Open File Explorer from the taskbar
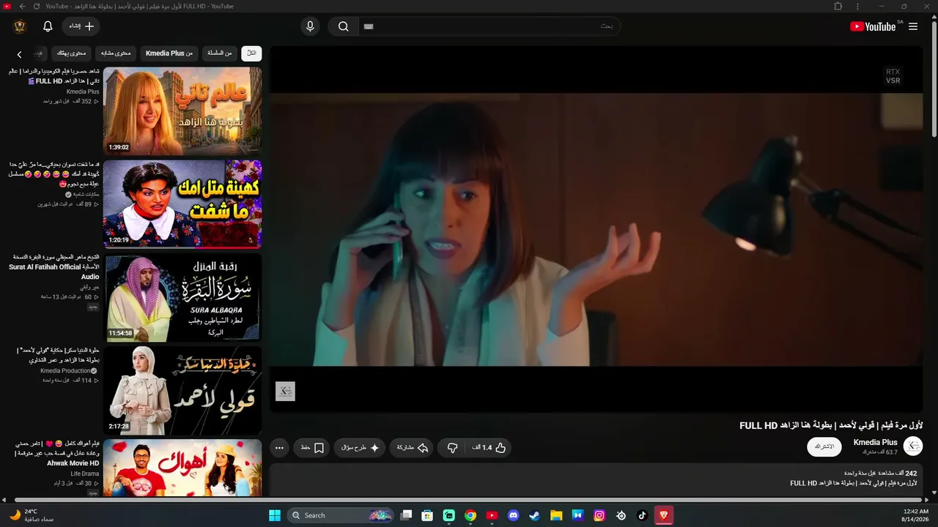Viewport: 938px width, 527px height. [x=556, y=515]
